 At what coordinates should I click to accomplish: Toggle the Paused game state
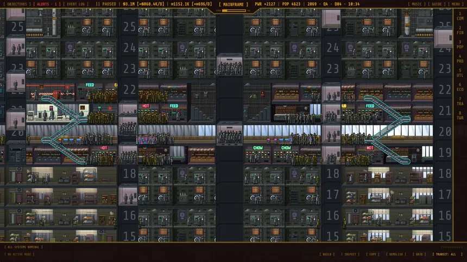[x=106, y=4]
